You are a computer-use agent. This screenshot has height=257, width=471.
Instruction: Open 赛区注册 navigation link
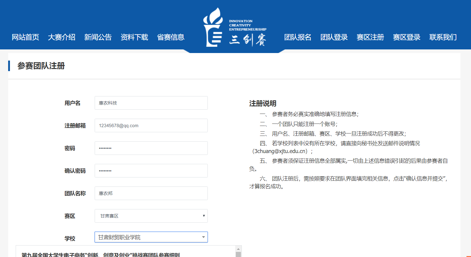[x=370, y=37]
